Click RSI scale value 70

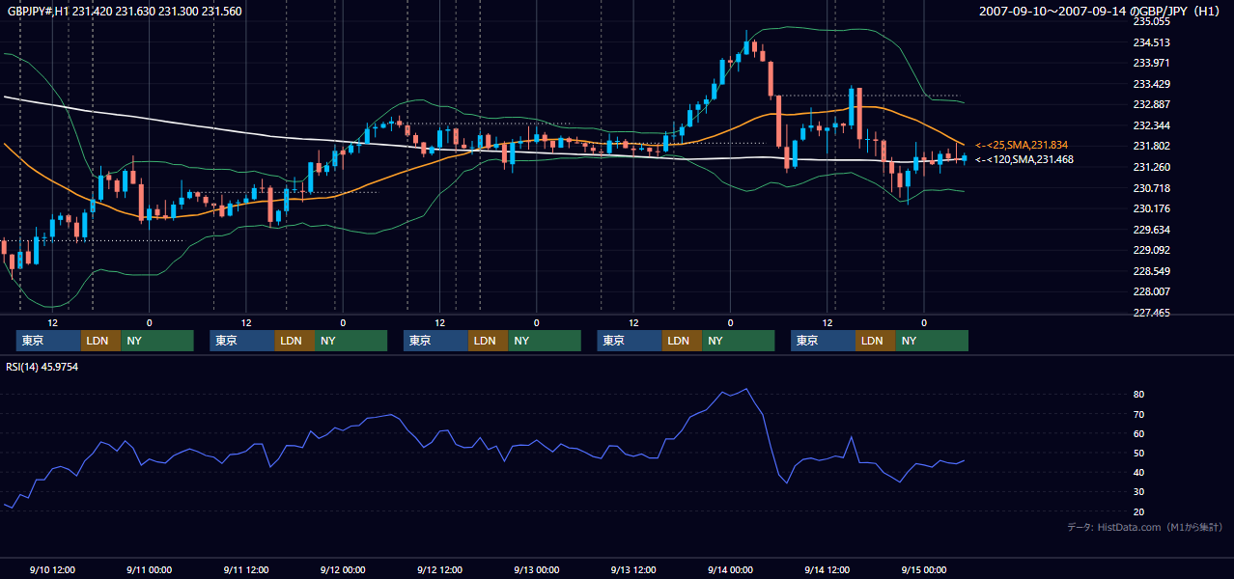pyautogui.click(x=1138, y=414)
